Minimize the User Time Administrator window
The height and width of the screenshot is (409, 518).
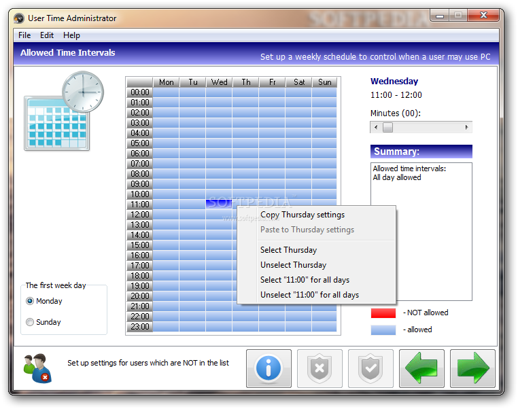(x=439, y=15)
